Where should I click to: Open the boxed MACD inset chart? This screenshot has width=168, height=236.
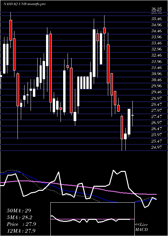[92, 219]
